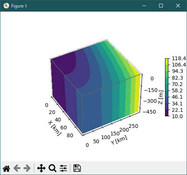Click the Z [m] axis label
The width and height of the screenshot is (187, 175).
point(161,97)
